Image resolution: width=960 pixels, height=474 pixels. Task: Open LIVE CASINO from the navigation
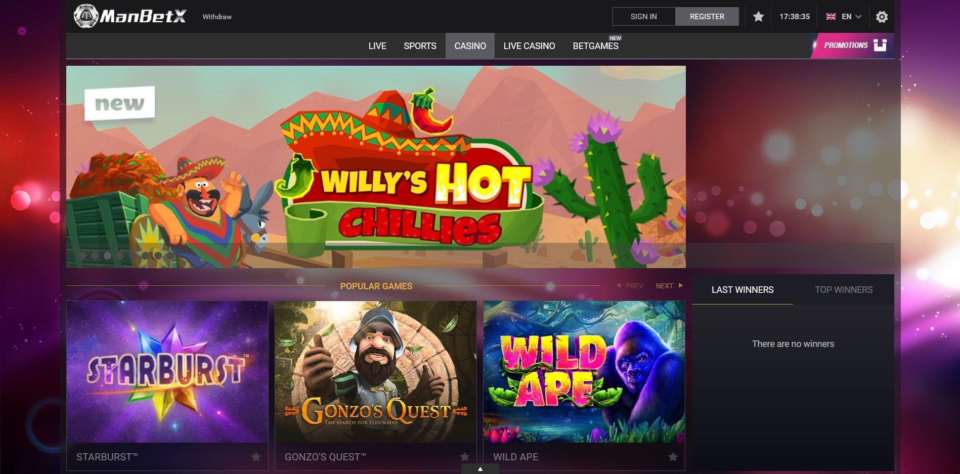point(529,46)
